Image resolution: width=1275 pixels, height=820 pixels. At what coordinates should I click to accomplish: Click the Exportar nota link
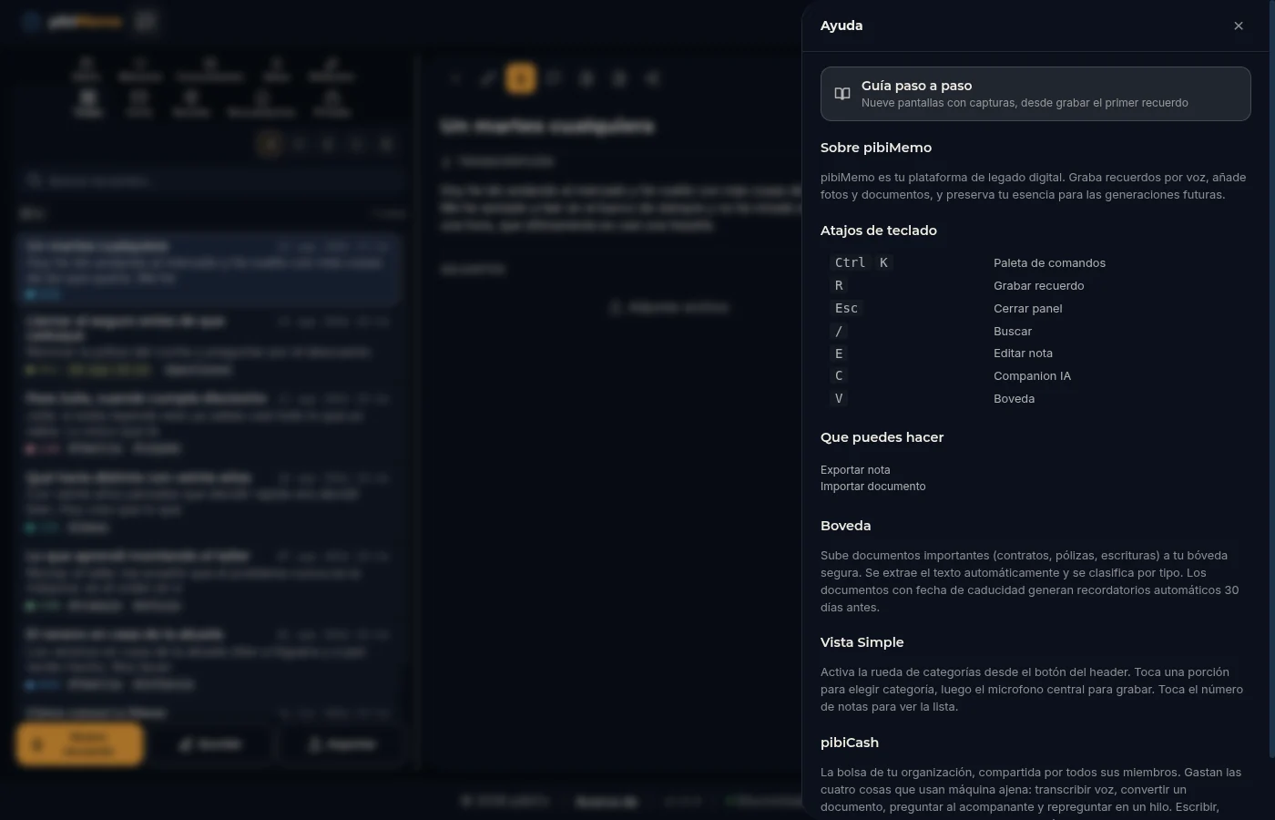[855, 470]
